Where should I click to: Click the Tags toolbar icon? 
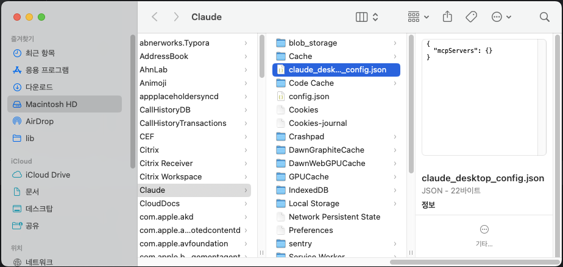[471, 17]
